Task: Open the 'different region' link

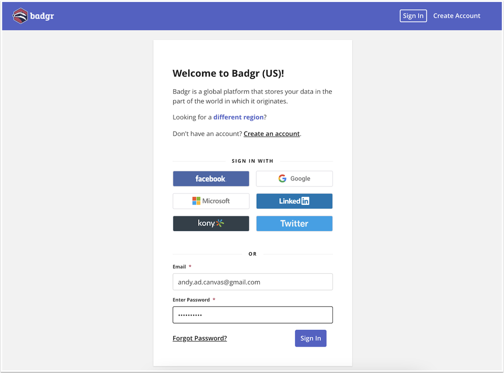Action: click(x=238, y=117)
